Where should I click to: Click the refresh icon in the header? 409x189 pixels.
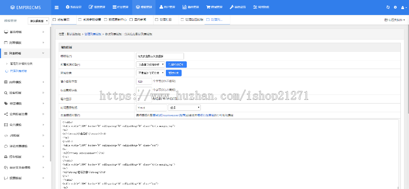click(x=388, y=8)
